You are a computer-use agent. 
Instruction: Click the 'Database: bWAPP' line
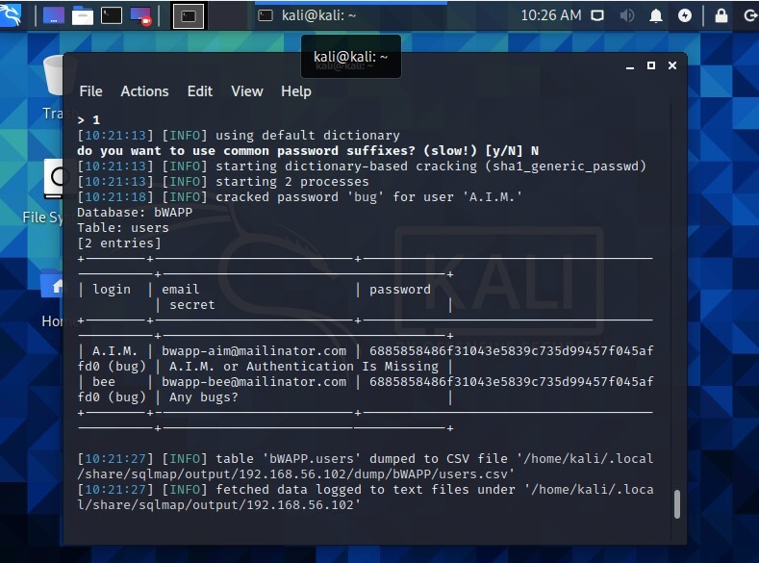(x=135, y=213)
